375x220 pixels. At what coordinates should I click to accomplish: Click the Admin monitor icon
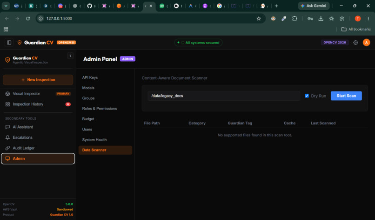click(x=7, y=159)
